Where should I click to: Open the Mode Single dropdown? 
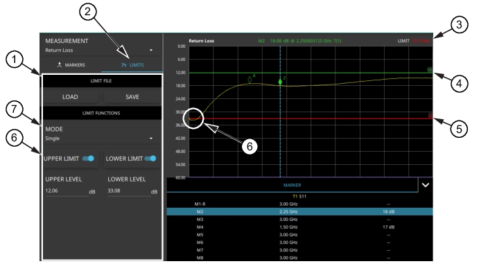click(101, 139)
